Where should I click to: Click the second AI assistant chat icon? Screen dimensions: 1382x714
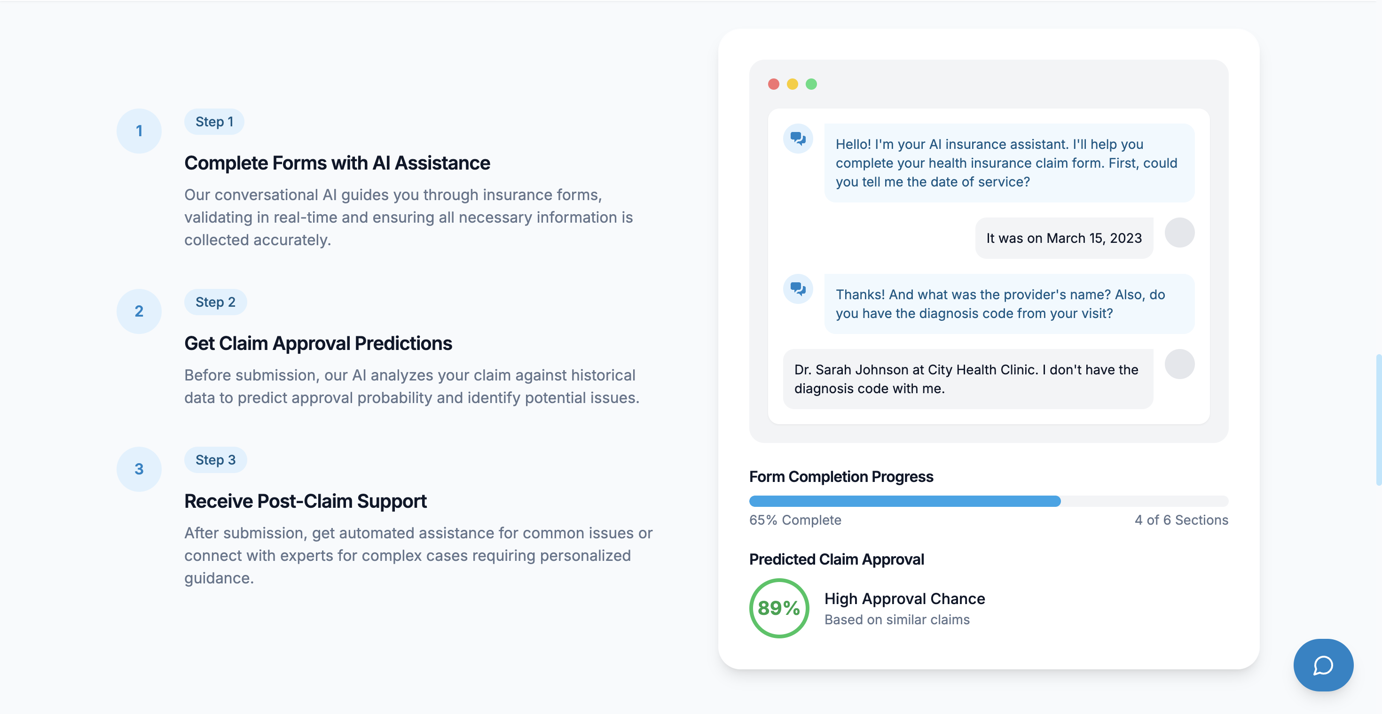click(798, 289)
